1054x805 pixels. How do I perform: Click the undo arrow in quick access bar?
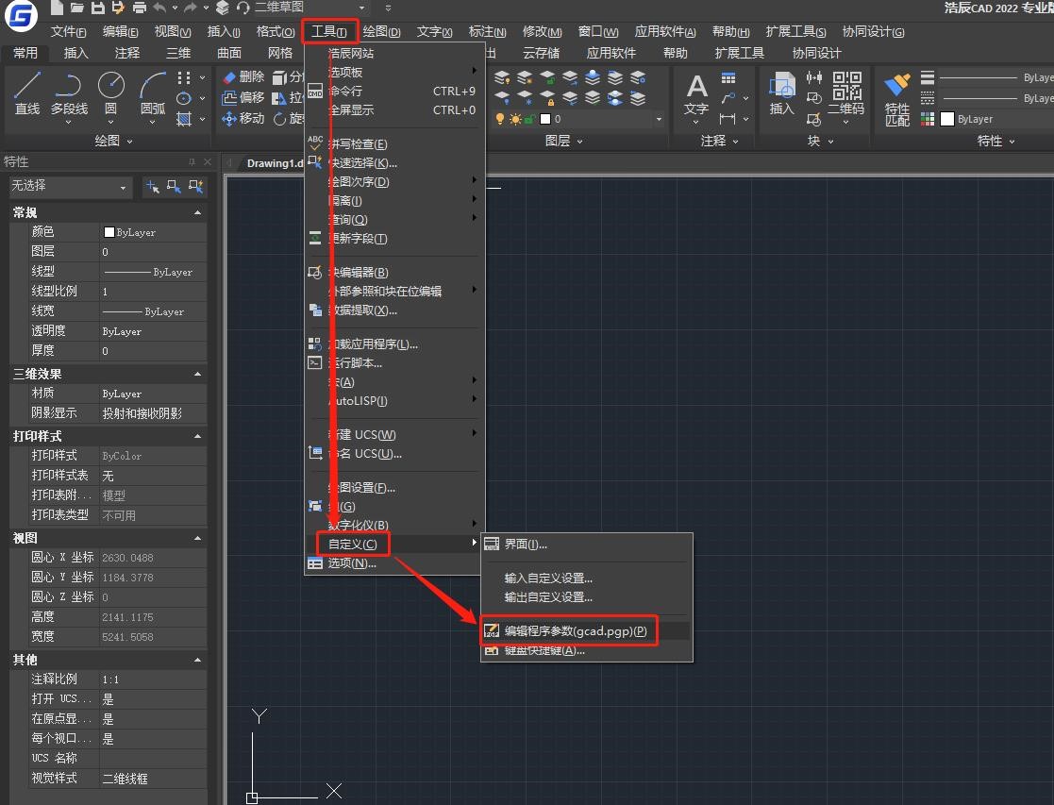159,8
